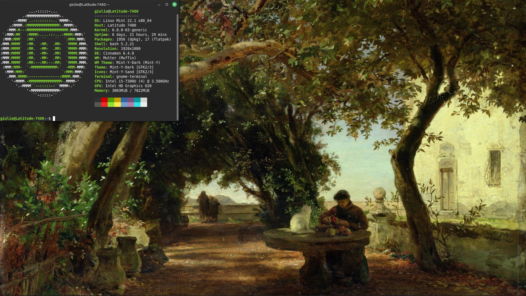526x296 pixels.
Task: Click the Uptime line in neofetch output
Action: point(130,35)
